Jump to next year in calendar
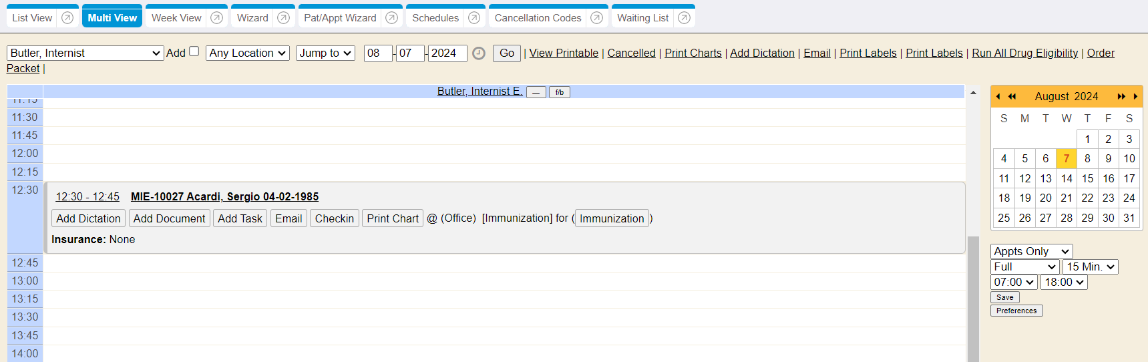1148x362 pixels. [1121, 97]
